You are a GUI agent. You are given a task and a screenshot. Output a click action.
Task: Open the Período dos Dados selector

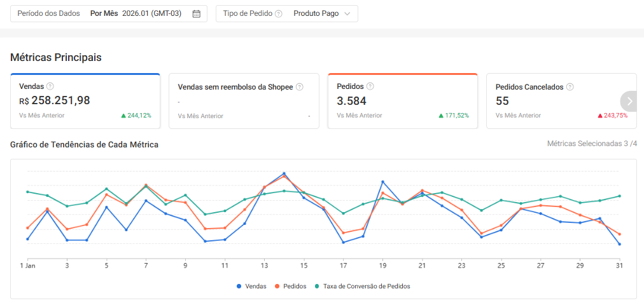(108, 14)
